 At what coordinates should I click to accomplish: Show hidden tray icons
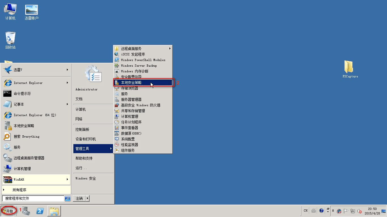333,211
